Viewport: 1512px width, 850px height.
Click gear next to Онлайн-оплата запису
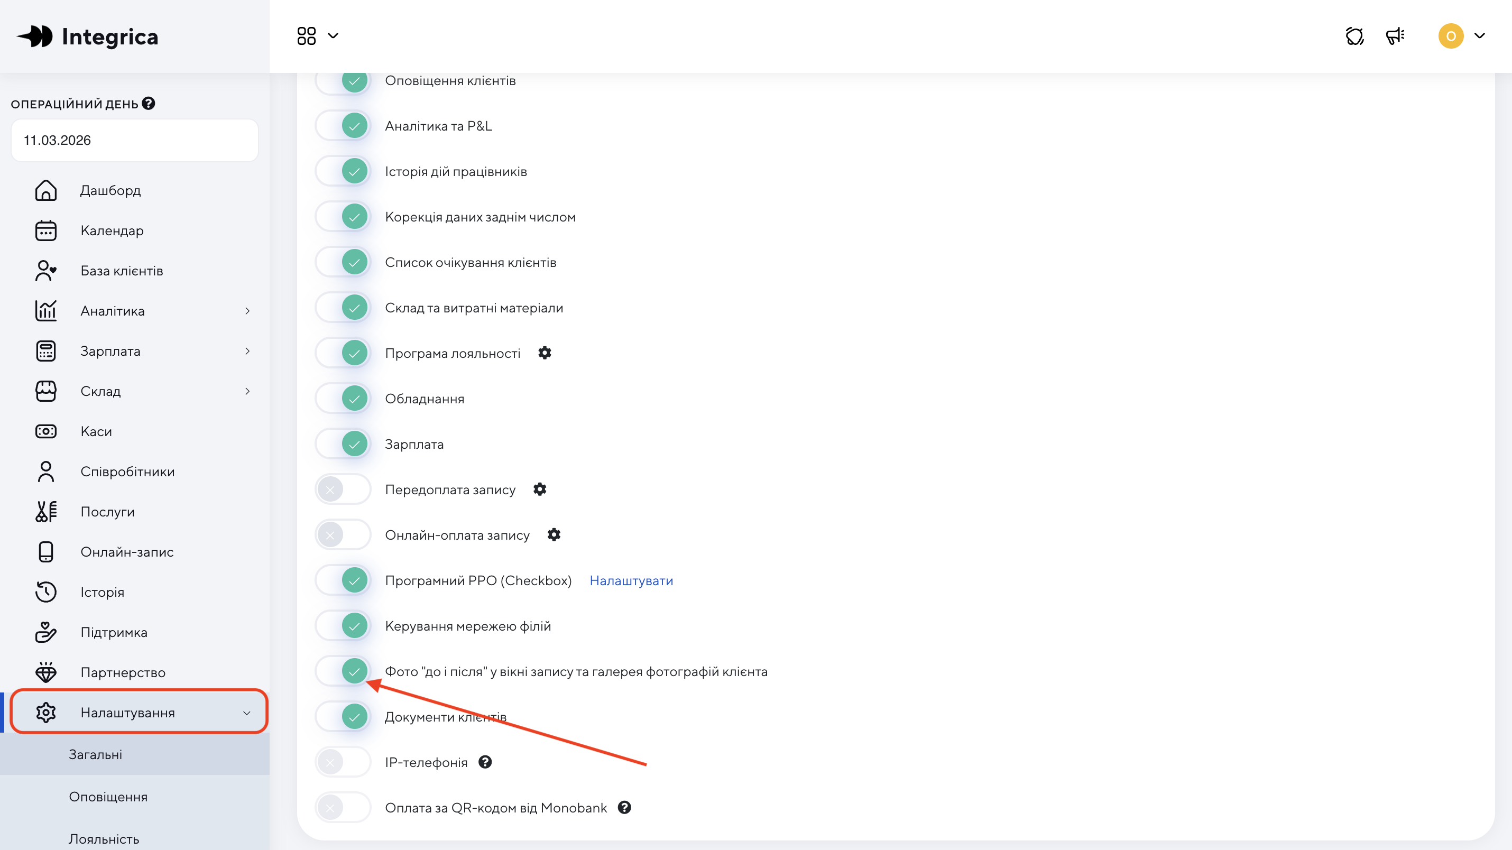[x=554, y=535]
